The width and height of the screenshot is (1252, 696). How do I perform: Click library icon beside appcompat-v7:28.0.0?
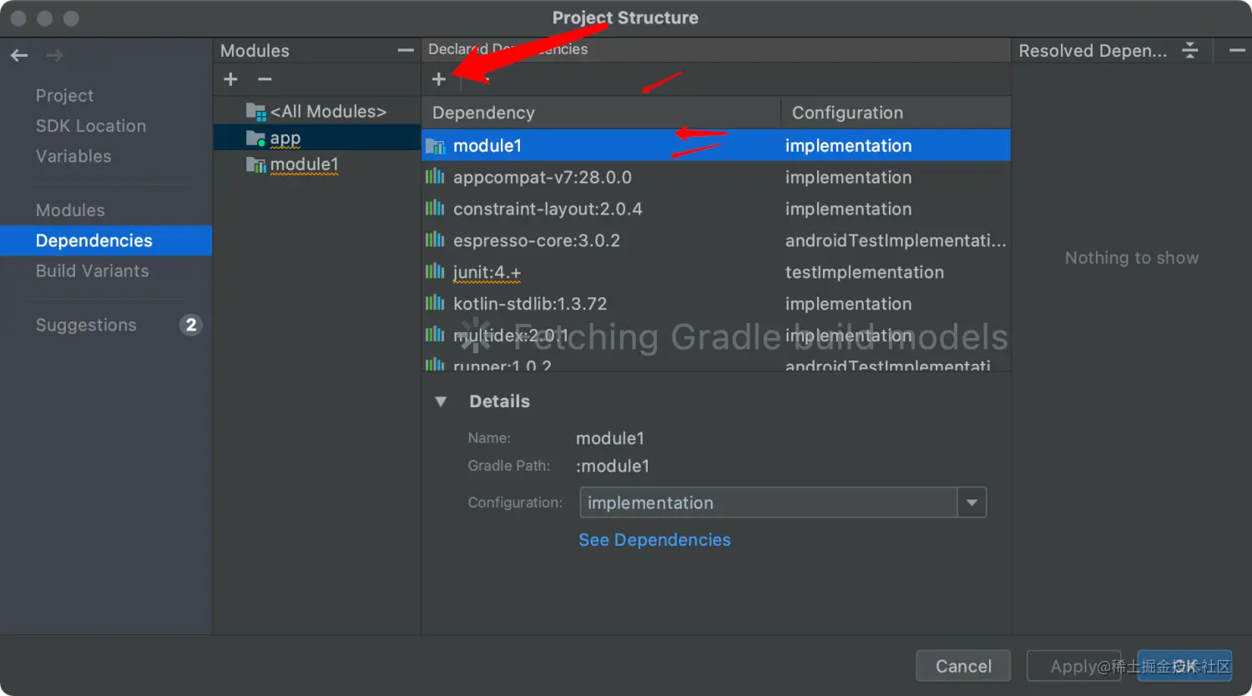[435, 176]
